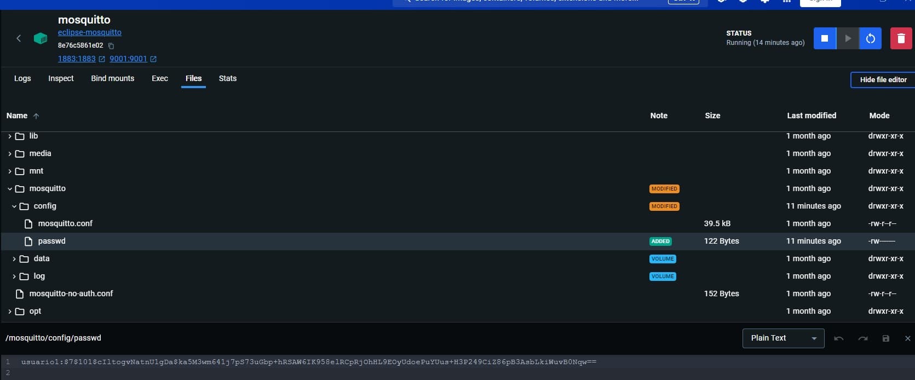The height and width of the screenshot is (380, 915).
Task: Expand the mnt folder
Action: pos(10,171)
